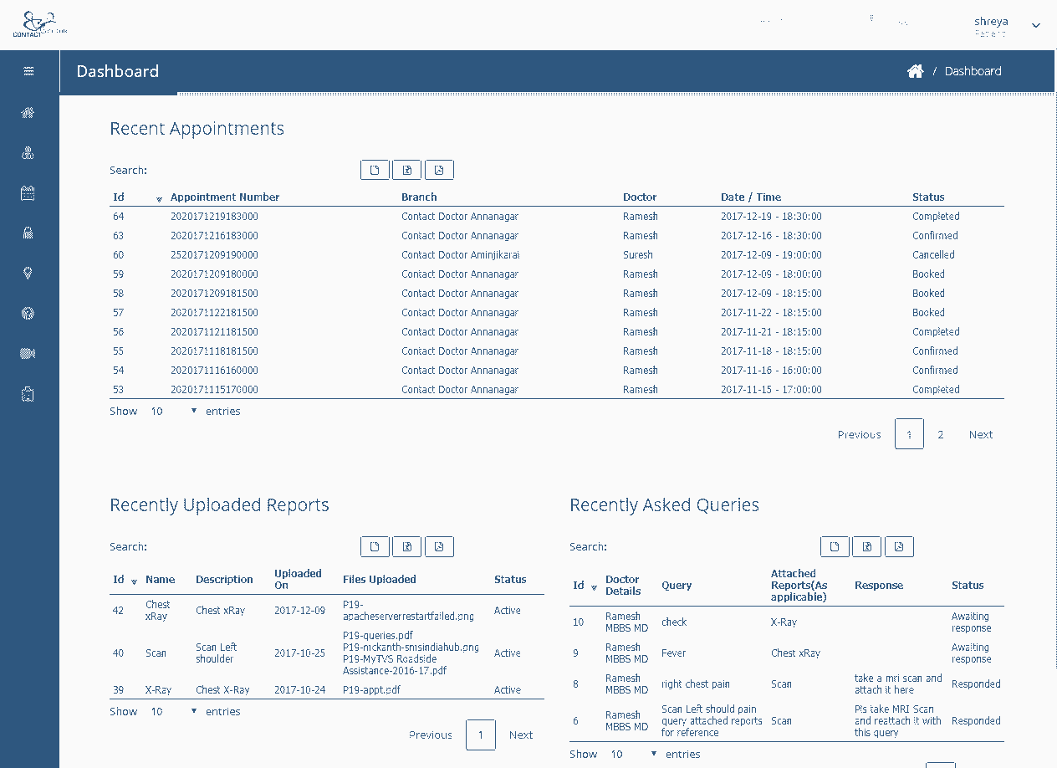Image resolution: width=1057 pixels, height=768 pixels.
Task: Click Previous in Uploaded Reports pagination
Action: 431,735
